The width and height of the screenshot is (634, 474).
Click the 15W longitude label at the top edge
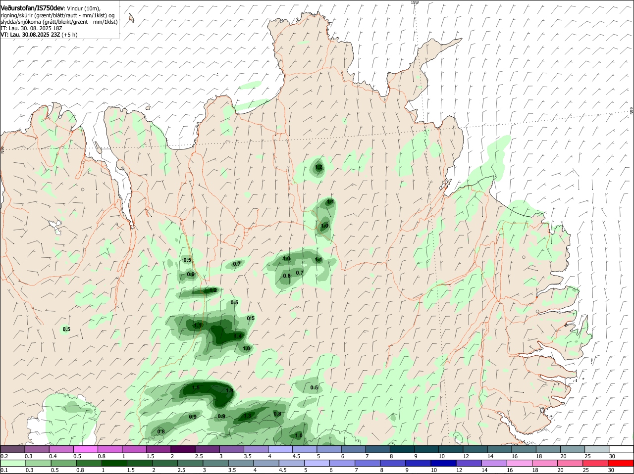[x=415, y=2]
